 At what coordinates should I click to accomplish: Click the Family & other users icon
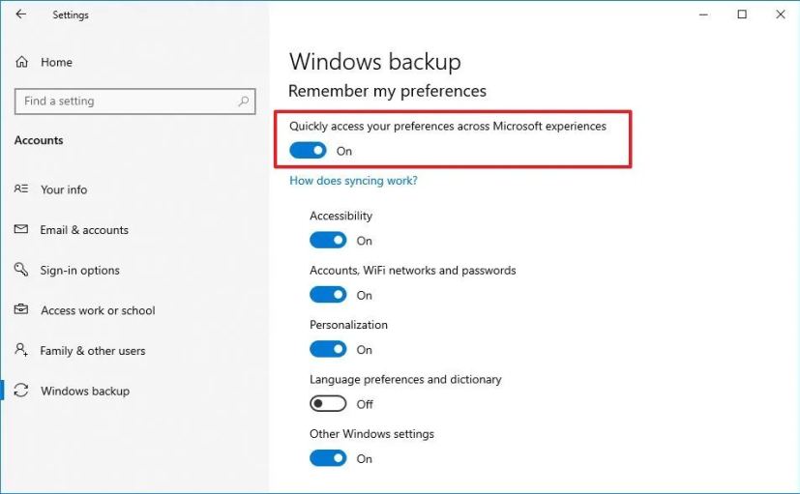tap(21, 350)
